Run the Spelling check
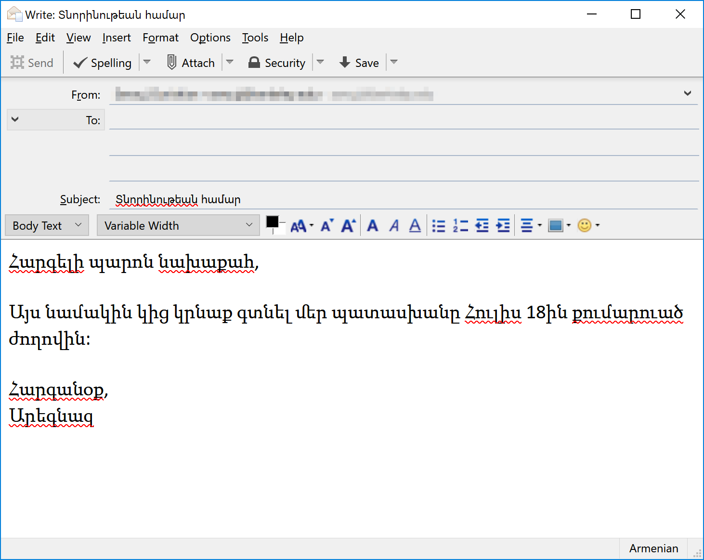Image resolution: width=704 pixels, height=560 pixels. (x=102, y=63)
